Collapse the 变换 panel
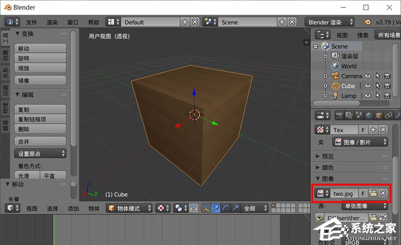 [18, 33]
